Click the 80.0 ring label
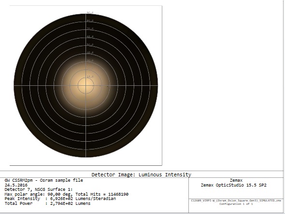 (x=90, y=21)
